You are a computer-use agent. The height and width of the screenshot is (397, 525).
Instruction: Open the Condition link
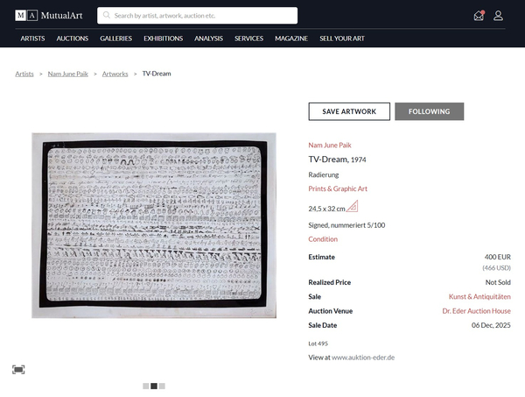(x=323, y=239)
